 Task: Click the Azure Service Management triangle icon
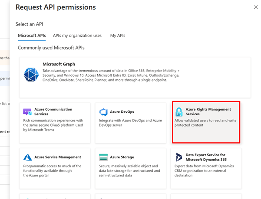pyautogui.click(x=27, y=157)
